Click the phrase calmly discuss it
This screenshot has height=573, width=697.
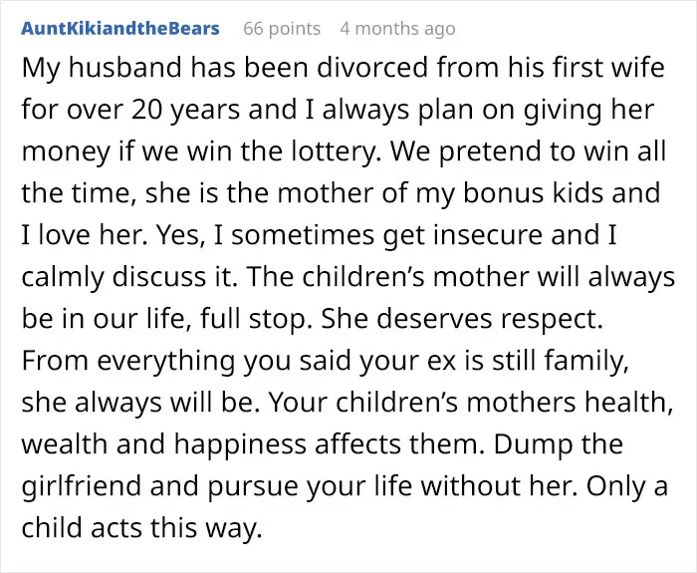(128, 277)
